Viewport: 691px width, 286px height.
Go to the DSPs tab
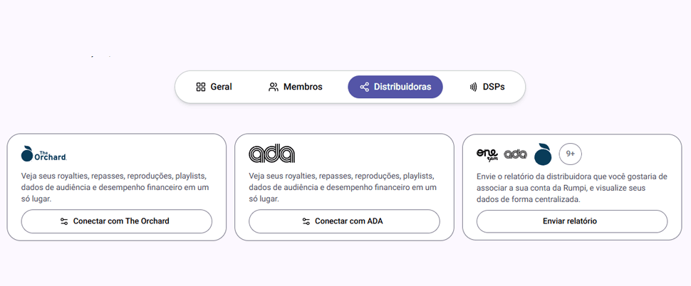(x=487, y=87)
